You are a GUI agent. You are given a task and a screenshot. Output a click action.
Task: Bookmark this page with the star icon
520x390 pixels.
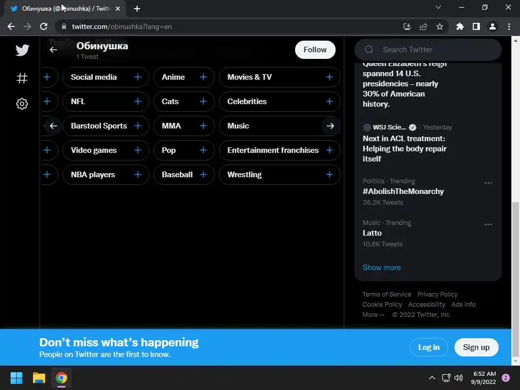pyautogui.click(x=439, y=26)
